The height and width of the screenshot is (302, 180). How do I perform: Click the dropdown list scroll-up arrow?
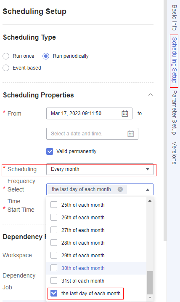(x=150, y=201)
